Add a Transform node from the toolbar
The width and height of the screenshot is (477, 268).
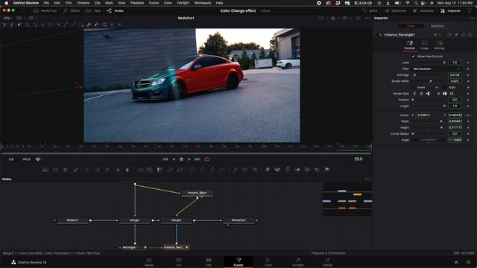pos(180,170)
